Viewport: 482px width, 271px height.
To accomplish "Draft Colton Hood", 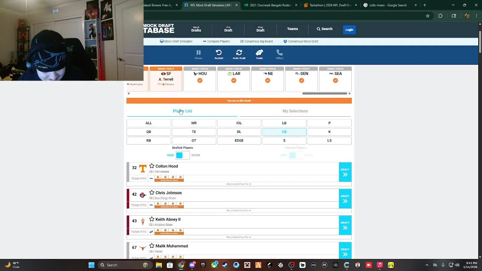I will pyautogui.click(x=345, y=172).
